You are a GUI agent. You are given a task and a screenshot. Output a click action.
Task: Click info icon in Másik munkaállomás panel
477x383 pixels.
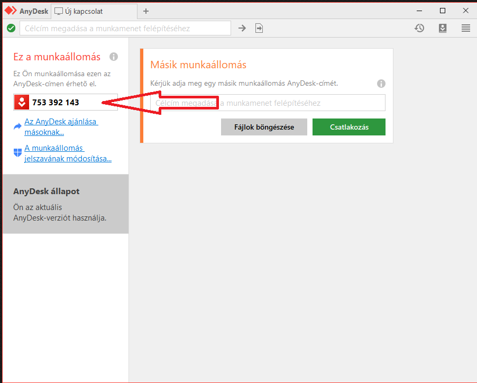[381, 84]
